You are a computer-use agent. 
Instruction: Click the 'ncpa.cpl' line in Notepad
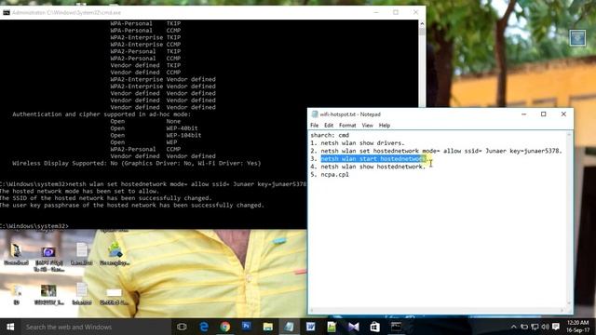(x=330, y=175)
